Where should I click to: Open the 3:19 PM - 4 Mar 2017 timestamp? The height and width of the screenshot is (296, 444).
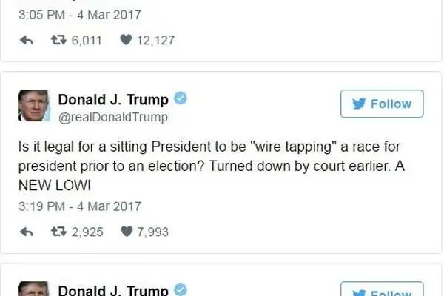(x=80, y=206)
